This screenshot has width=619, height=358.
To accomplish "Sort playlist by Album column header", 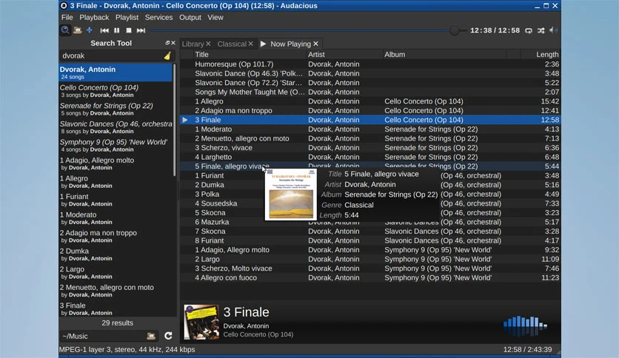I will point(444,55).
